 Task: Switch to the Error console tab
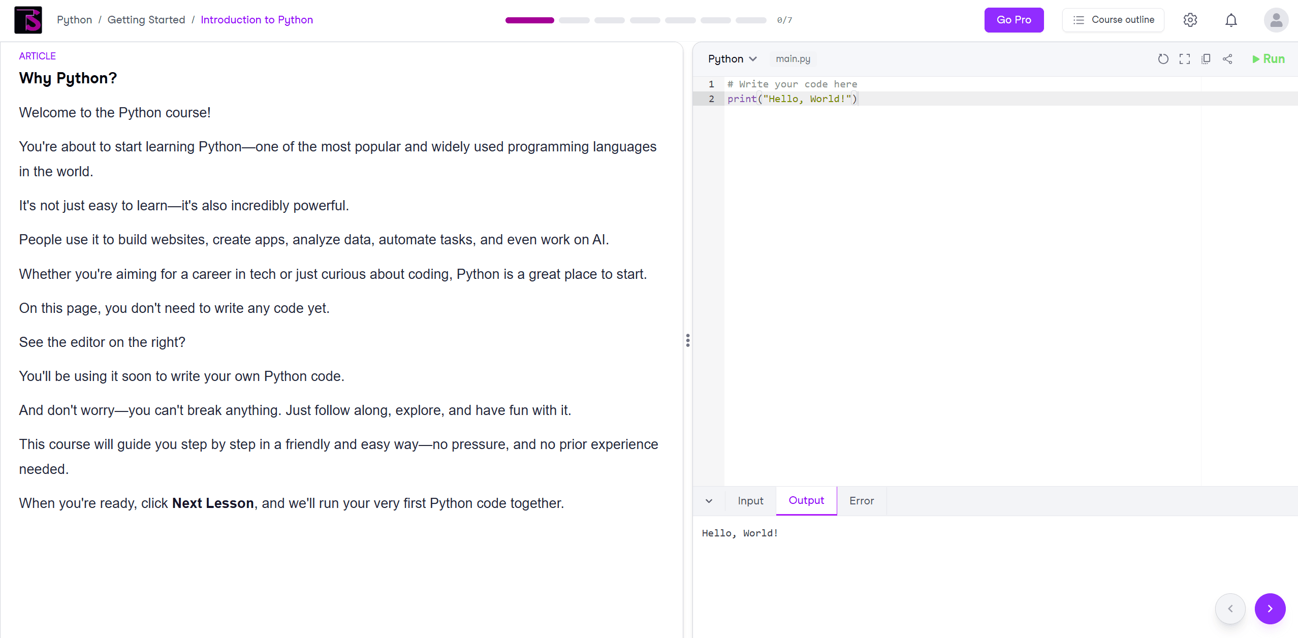pyautogui.click(x=861, y=501)
